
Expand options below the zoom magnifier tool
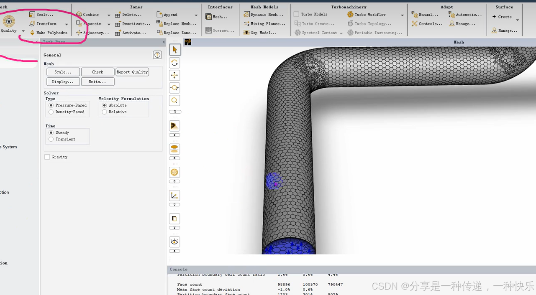175,112
